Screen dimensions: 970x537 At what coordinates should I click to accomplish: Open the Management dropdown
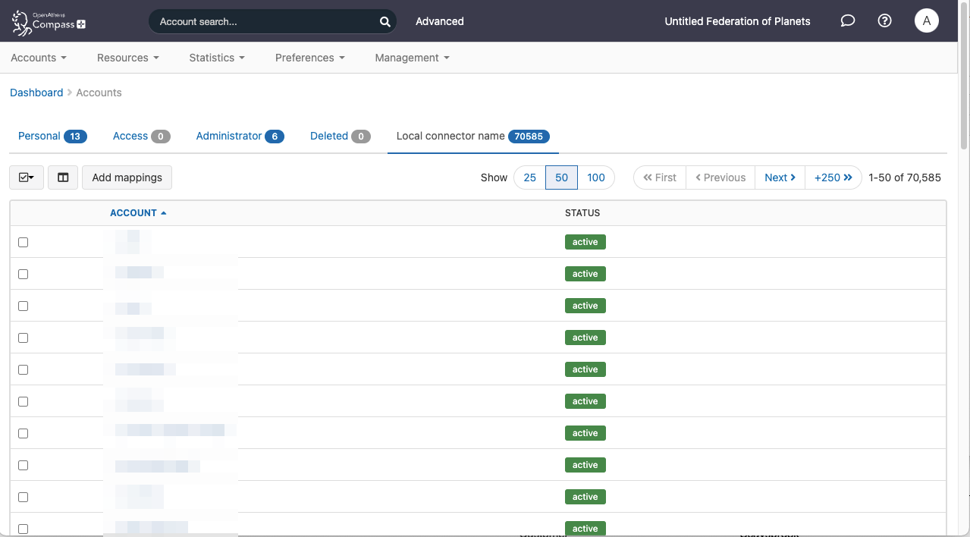(x=410, y=58)
